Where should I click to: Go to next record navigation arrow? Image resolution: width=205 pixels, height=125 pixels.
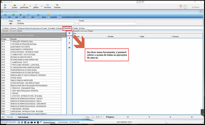pos(170,117)
